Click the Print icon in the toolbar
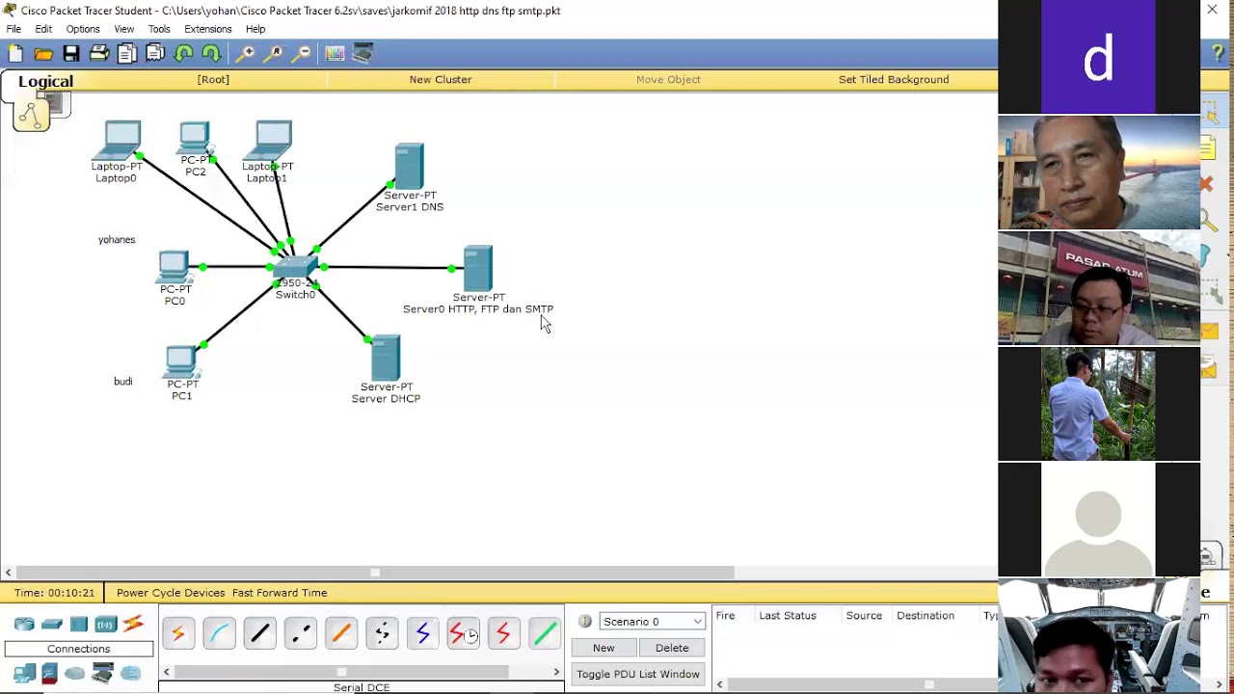 [99, 54]
